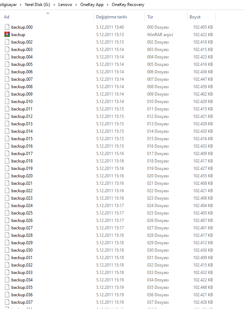Screen dimensions: 244x309
Task: Select the backup.022 file icon
Action: click(7, 190)
